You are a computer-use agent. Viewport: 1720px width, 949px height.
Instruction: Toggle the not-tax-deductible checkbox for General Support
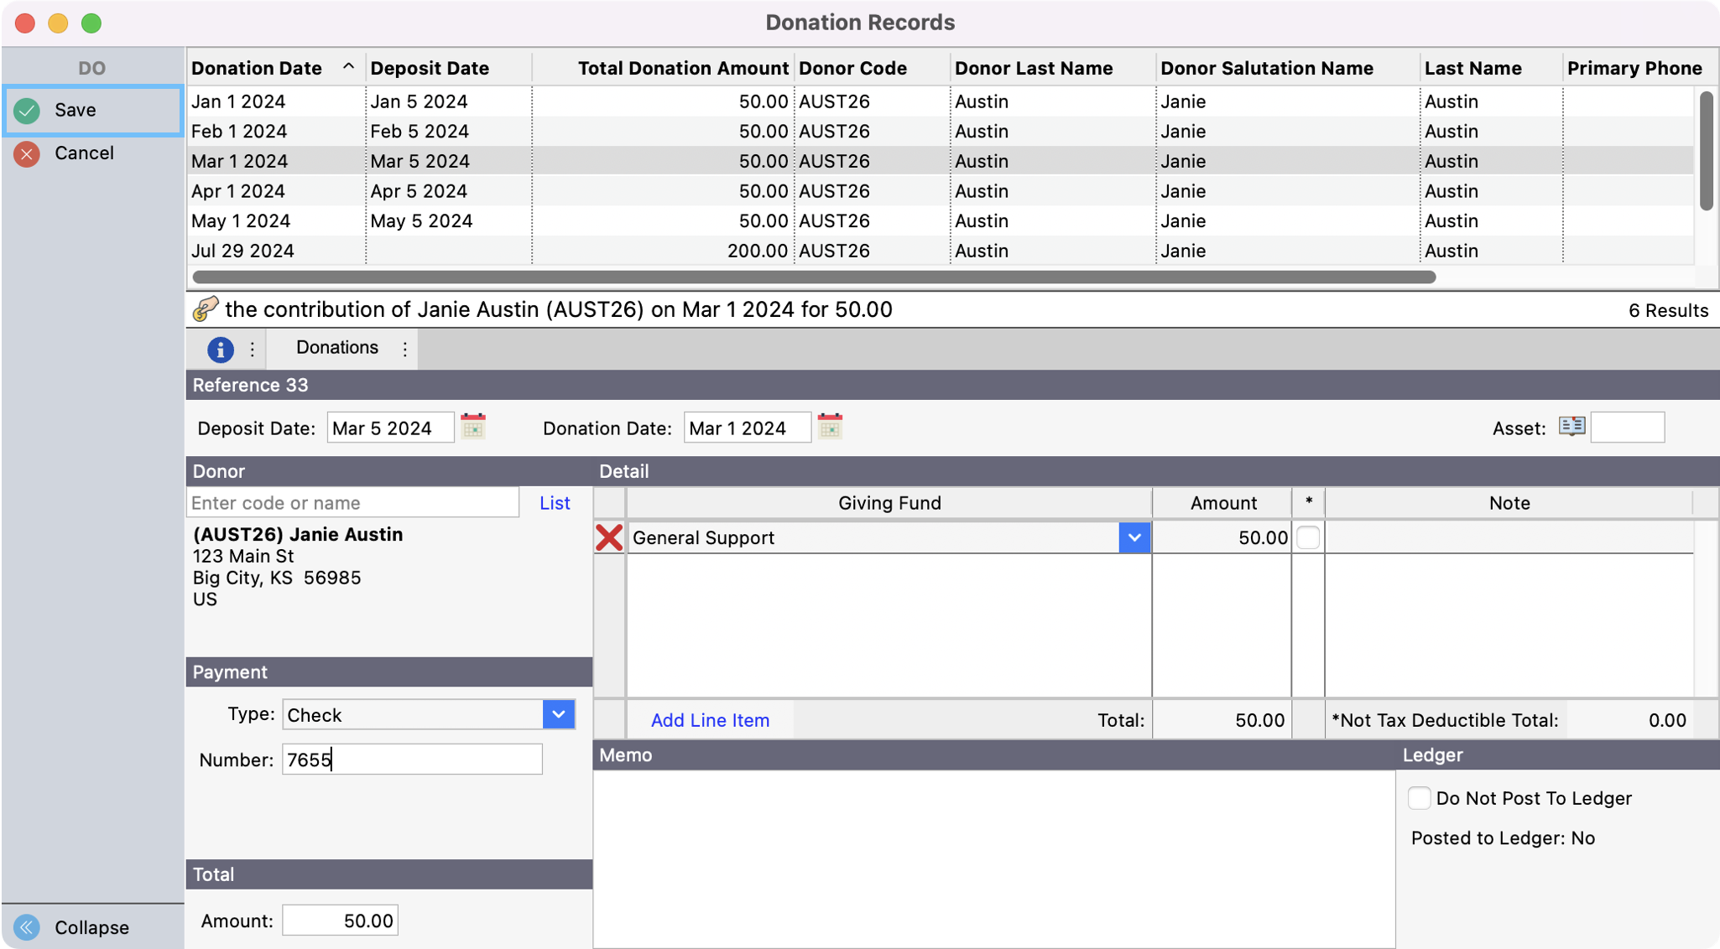coord(1307,537)
